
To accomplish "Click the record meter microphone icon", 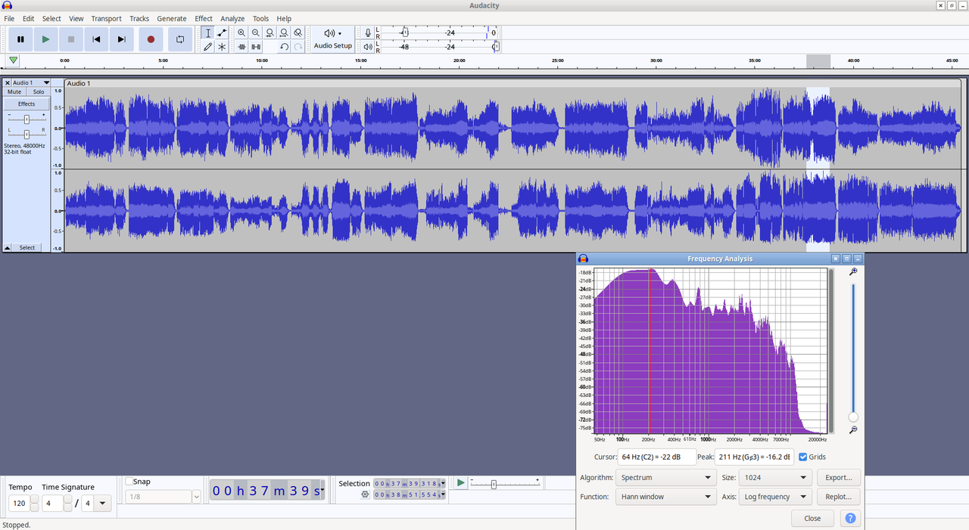I will click(x=368, y=33).
